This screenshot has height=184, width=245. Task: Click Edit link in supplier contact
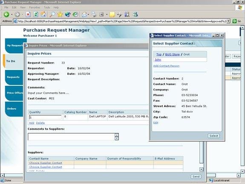coord(156,123)
